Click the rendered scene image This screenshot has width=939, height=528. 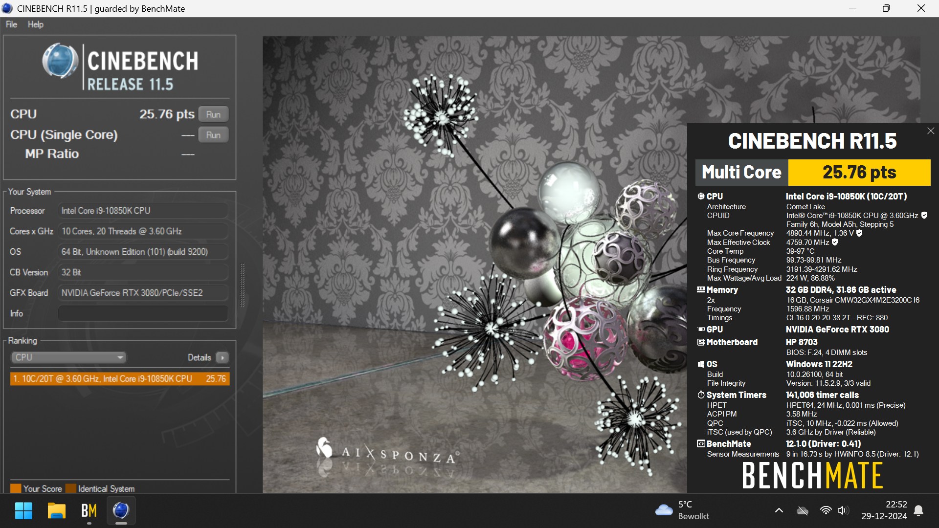(x=474, y=264)
